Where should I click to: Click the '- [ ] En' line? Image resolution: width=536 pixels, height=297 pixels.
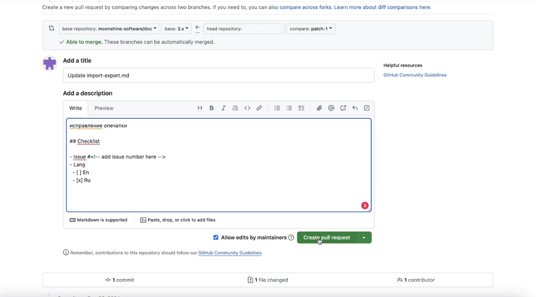[81, 172]
